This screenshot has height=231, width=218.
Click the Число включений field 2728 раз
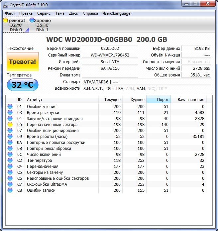pyautogui.click(x=196, y=68)
